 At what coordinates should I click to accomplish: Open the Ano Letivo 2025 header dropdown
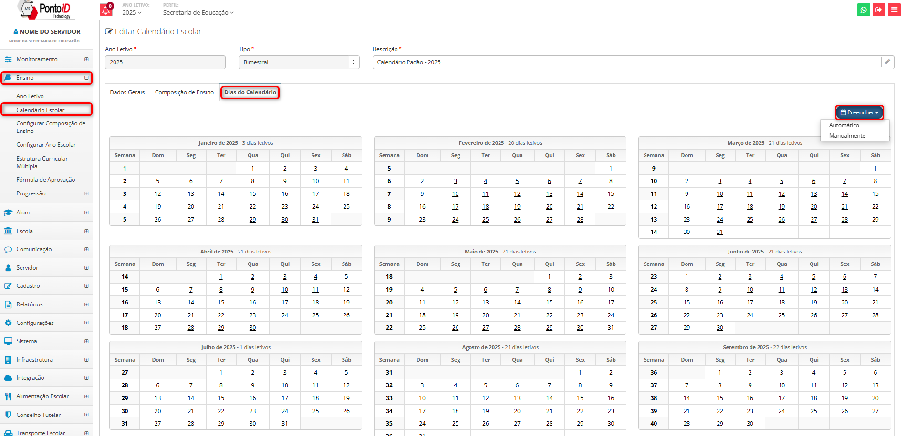(x=132, y=13)
